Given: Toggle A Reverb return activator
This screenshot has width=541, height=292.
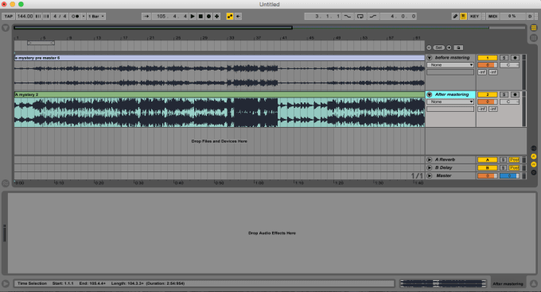Looking at the screenshot, I should tap(487, 159).
